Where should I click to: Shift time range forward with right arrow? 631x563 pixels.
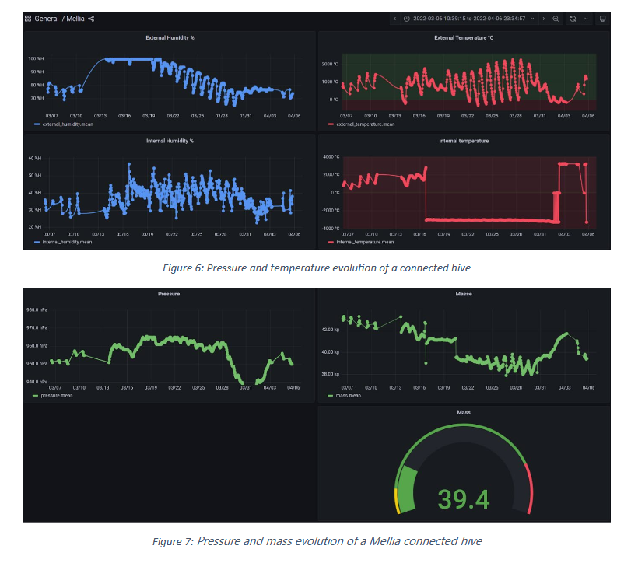544,19
